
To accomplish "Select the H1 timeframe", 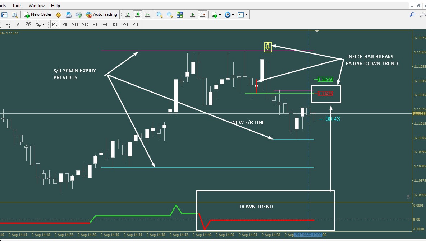I will 95,24.
